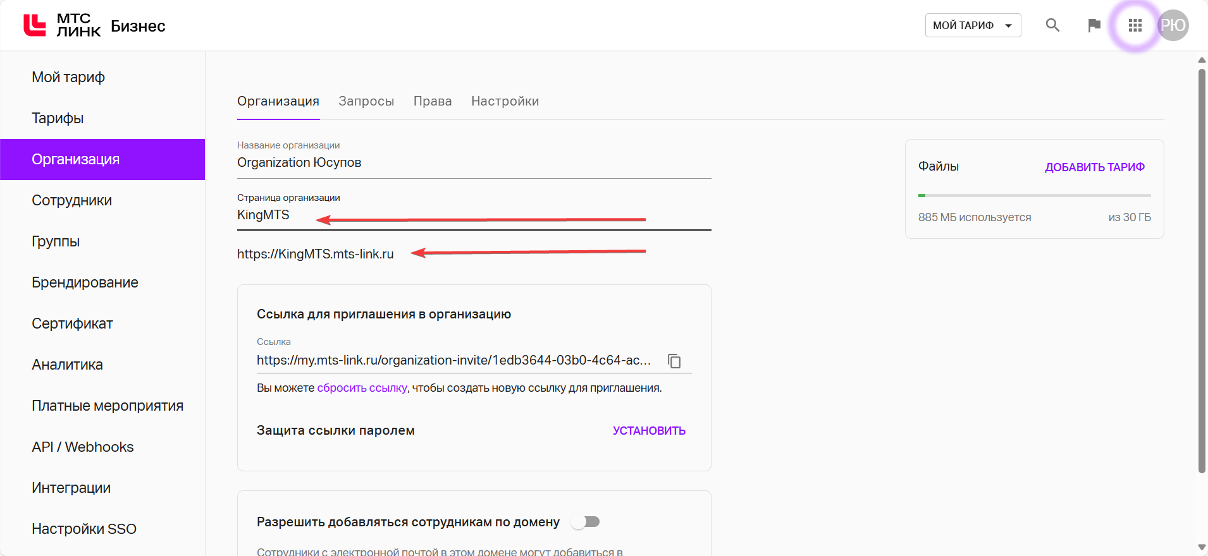Click the сбросить ссылку link

coord(362,388)
